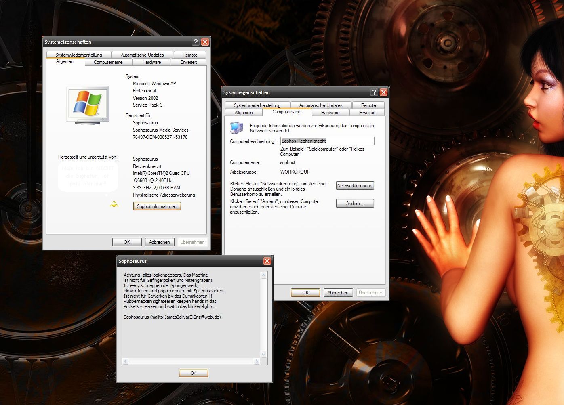Open Hardware tab in left window

click(x=152, y=62)
